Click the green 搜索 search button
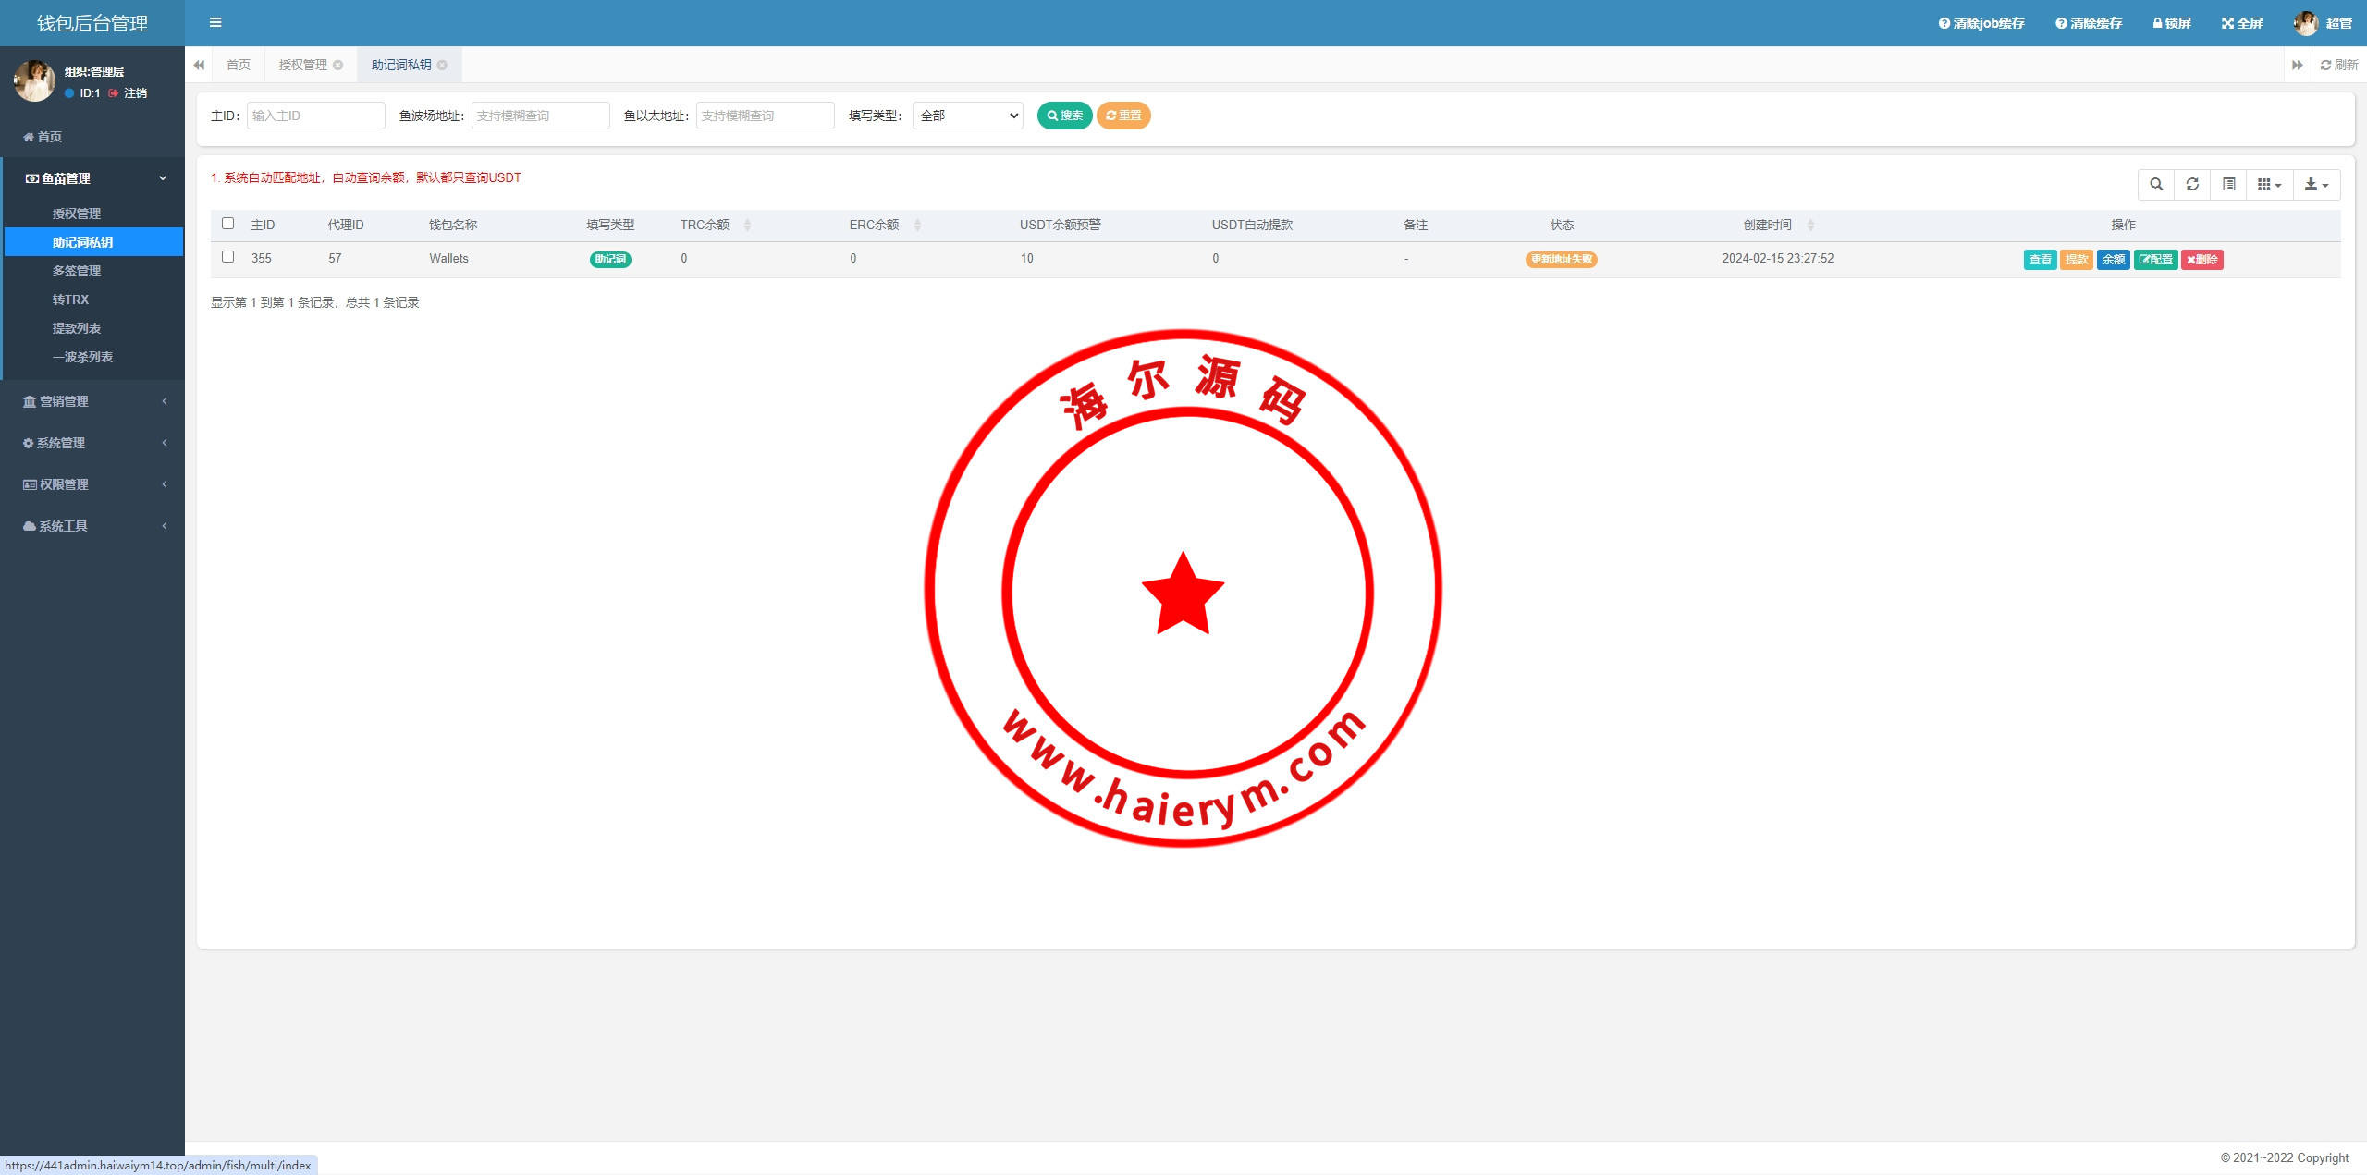Image resolution: width=2367 pixels, height=1175 pixels. pos(1064,116)
